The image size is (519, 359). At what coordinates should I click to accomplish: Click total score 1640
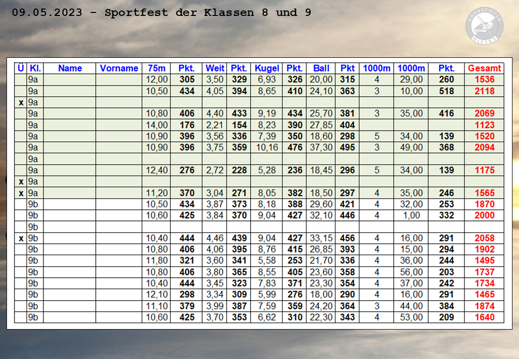(484, 317)
